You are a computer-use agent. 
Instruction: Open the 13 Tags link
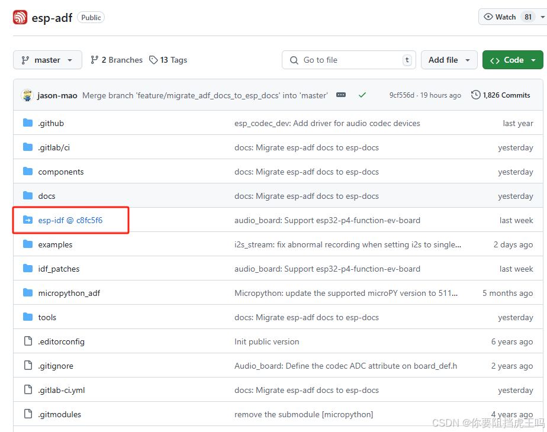click(x=168, y=60)
